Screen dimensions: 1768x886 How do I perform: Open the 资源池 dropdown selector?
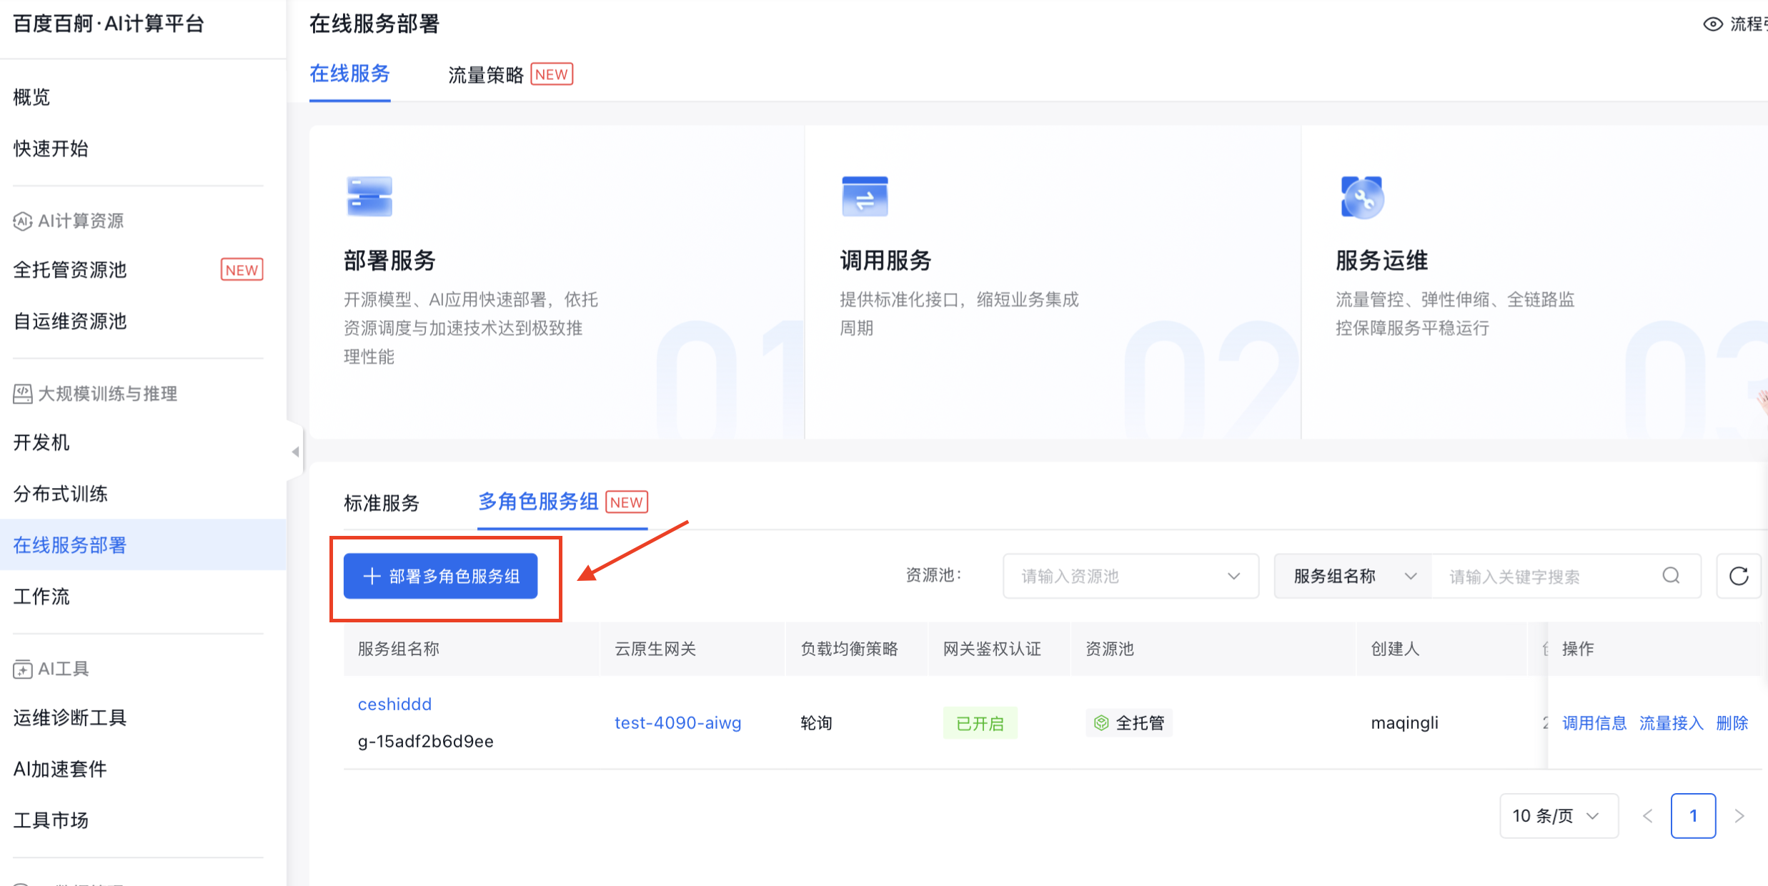pyautogui.click(x=1130, y=576)
